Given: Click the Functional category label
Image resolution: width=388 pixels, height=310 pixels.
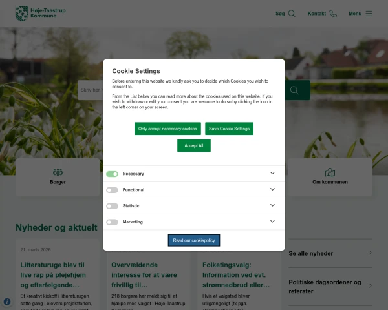Looking at the screenshot, I should 133,190.
